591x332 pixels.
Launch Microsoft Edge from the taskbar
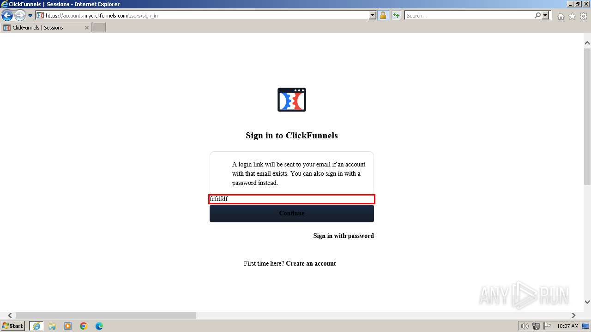coord(99,326)
